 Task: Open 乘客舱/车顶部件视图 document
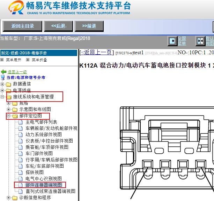(x=47, y=147)
